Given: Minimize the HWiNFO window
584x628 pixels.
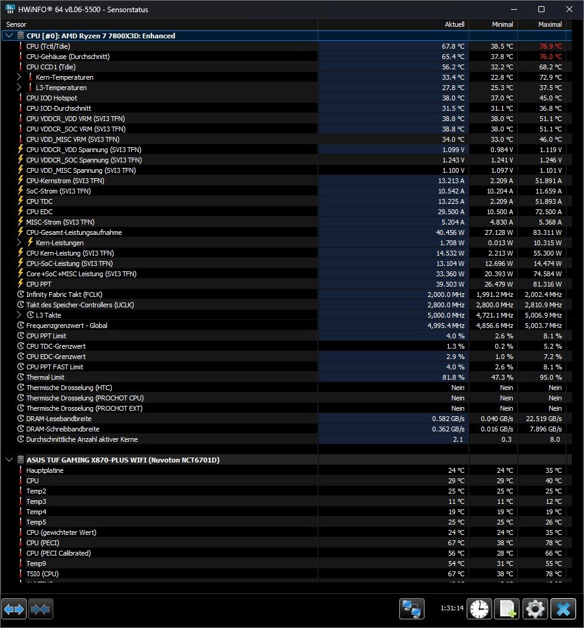Looking at the screenshot, I should 515,9.
